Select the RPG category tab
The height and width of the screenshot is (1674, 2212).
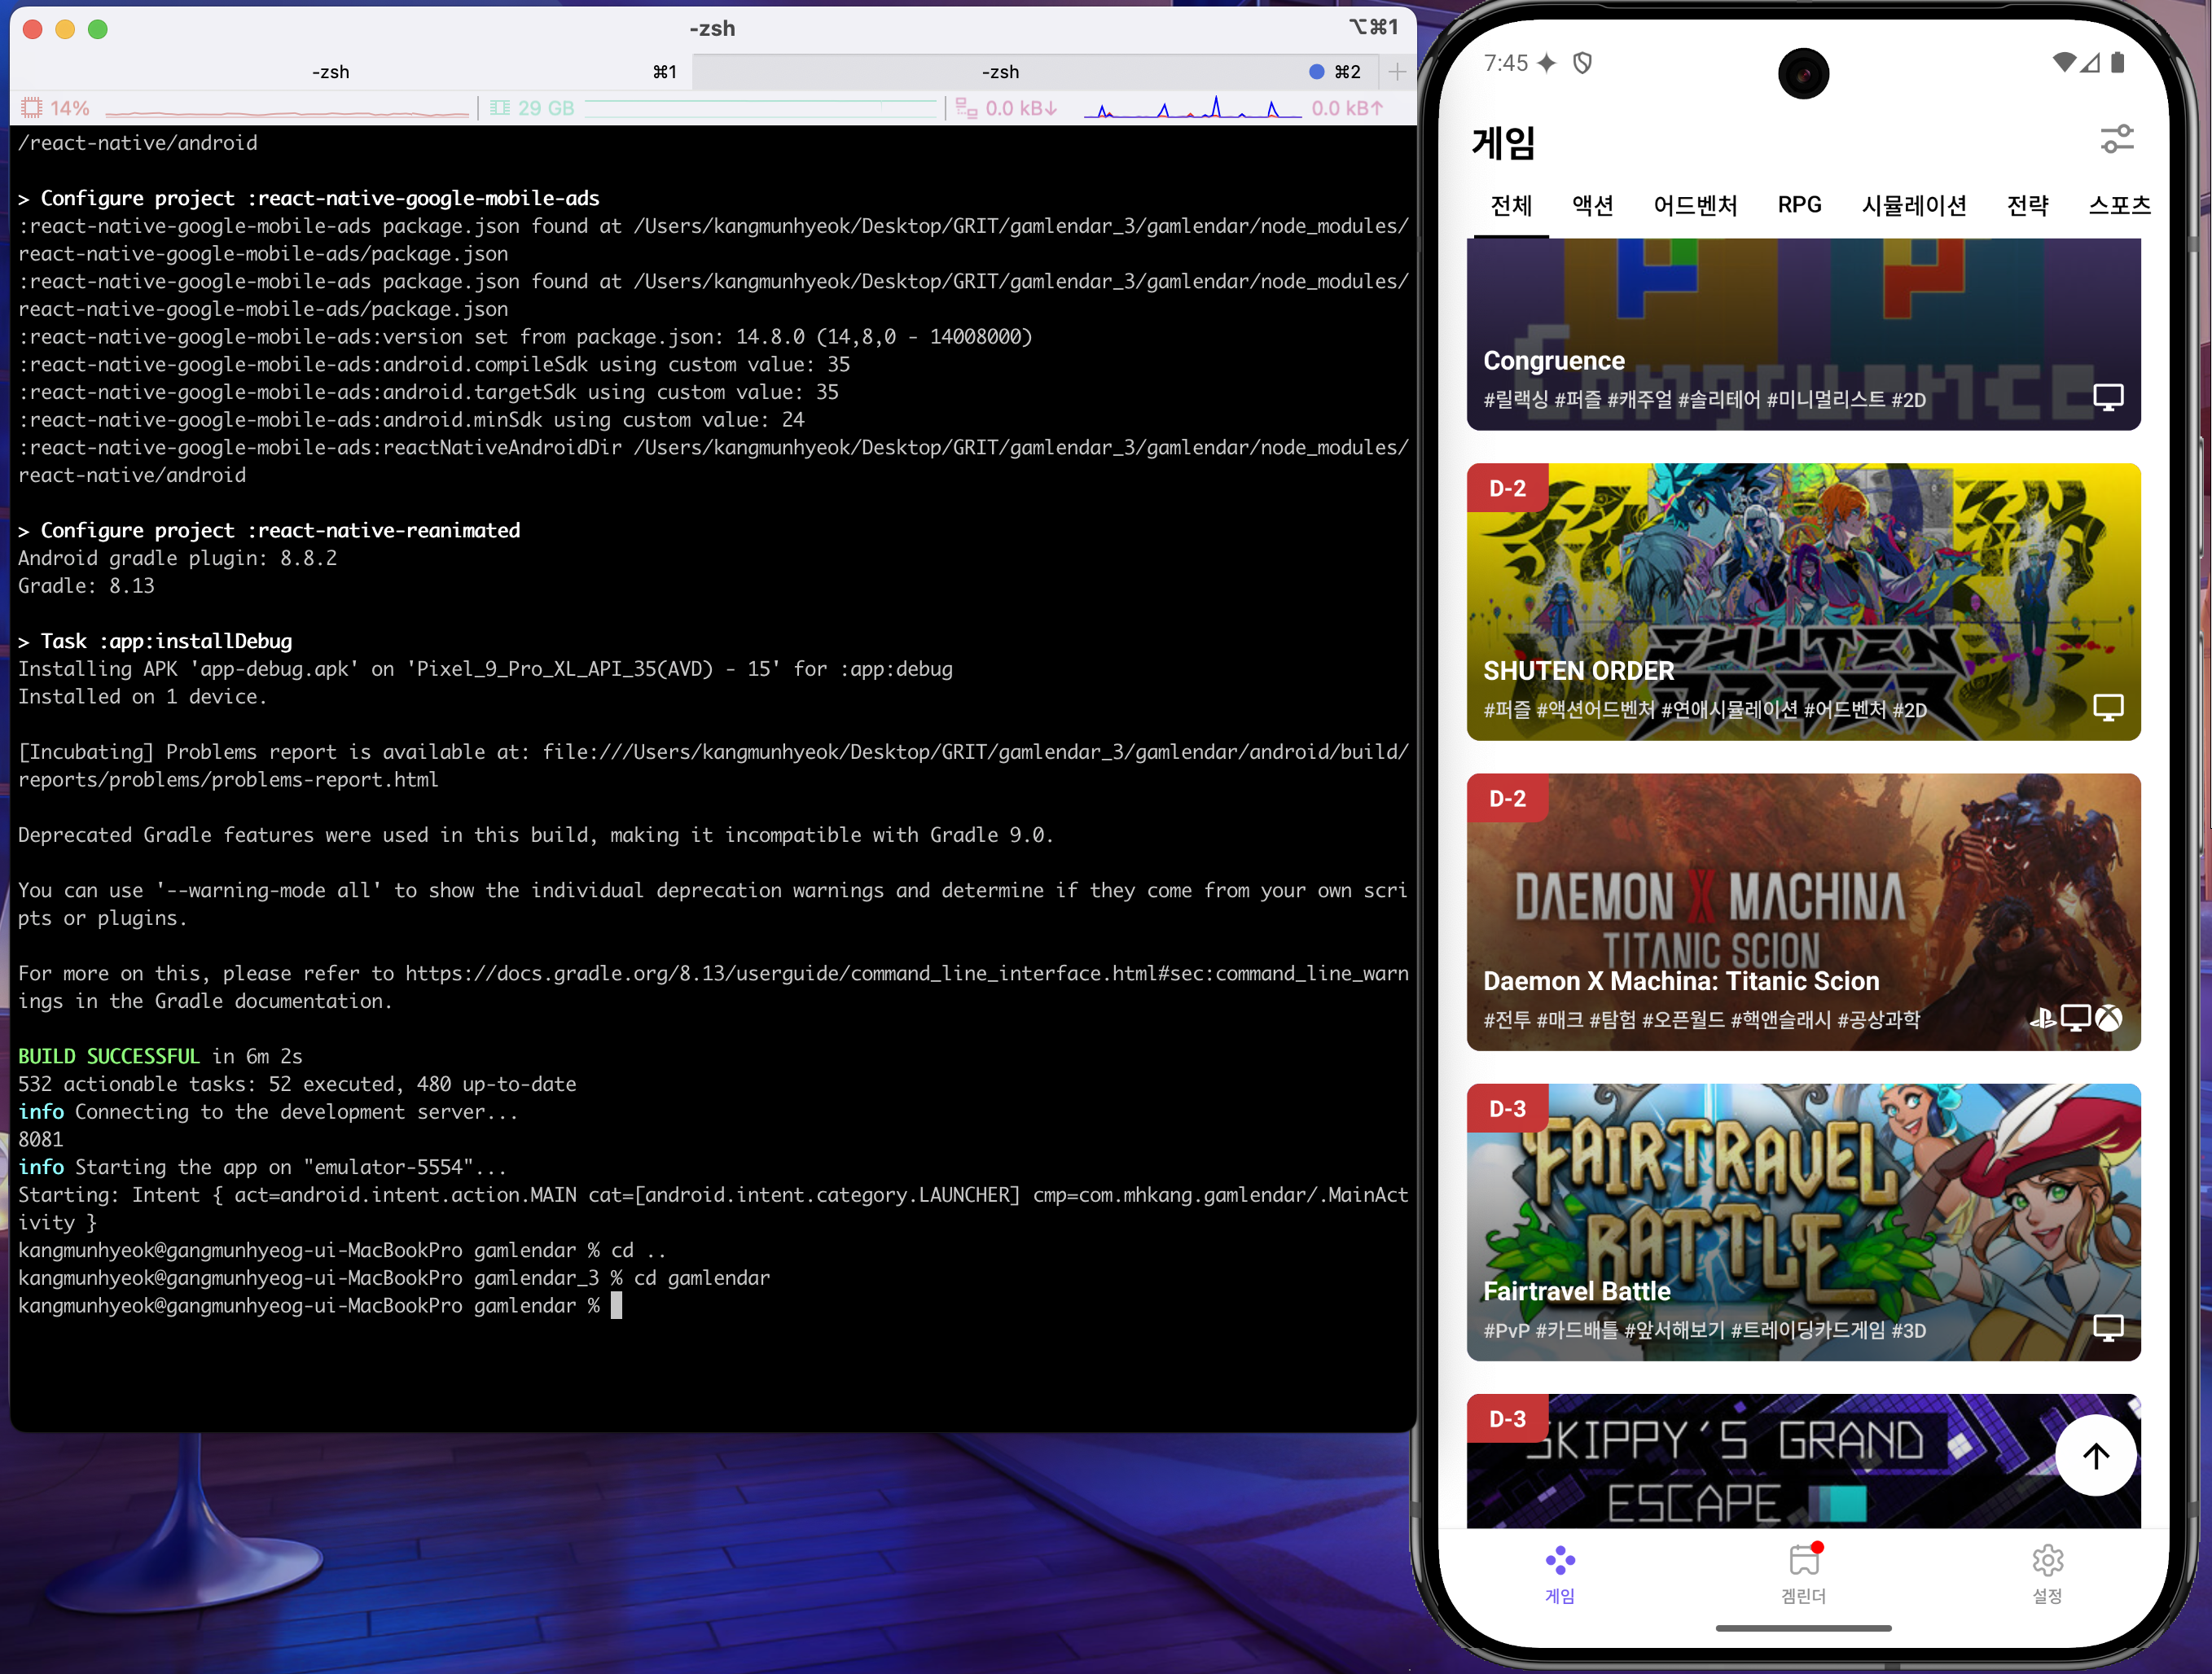pyautogui.click(x=1799, y=205)
